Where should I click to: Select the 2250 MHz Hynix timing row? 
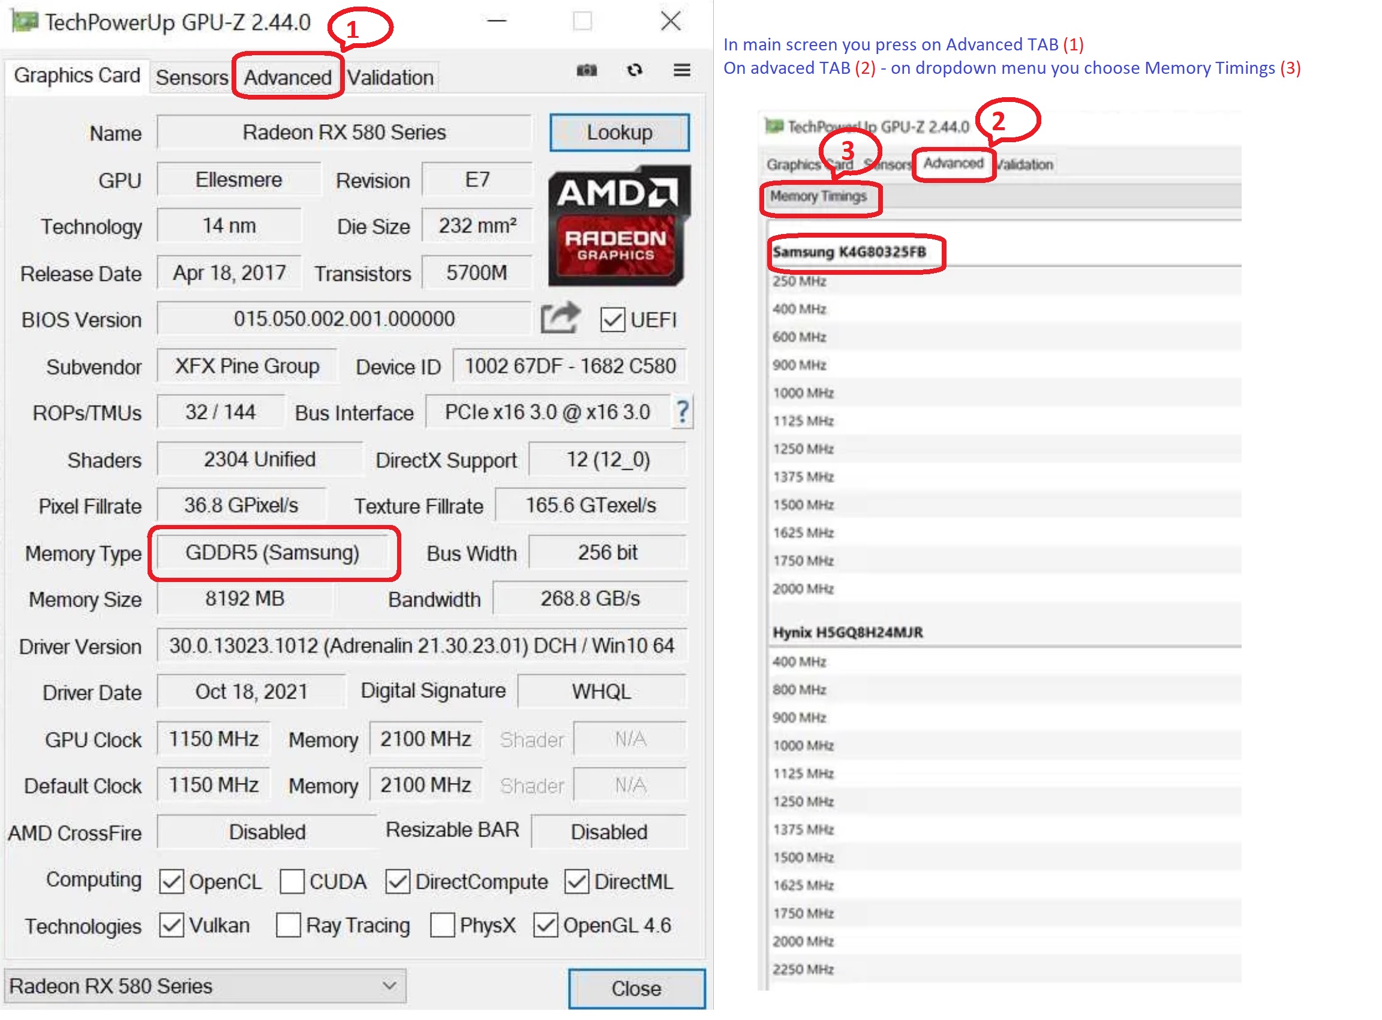[x=1005, y=971]
